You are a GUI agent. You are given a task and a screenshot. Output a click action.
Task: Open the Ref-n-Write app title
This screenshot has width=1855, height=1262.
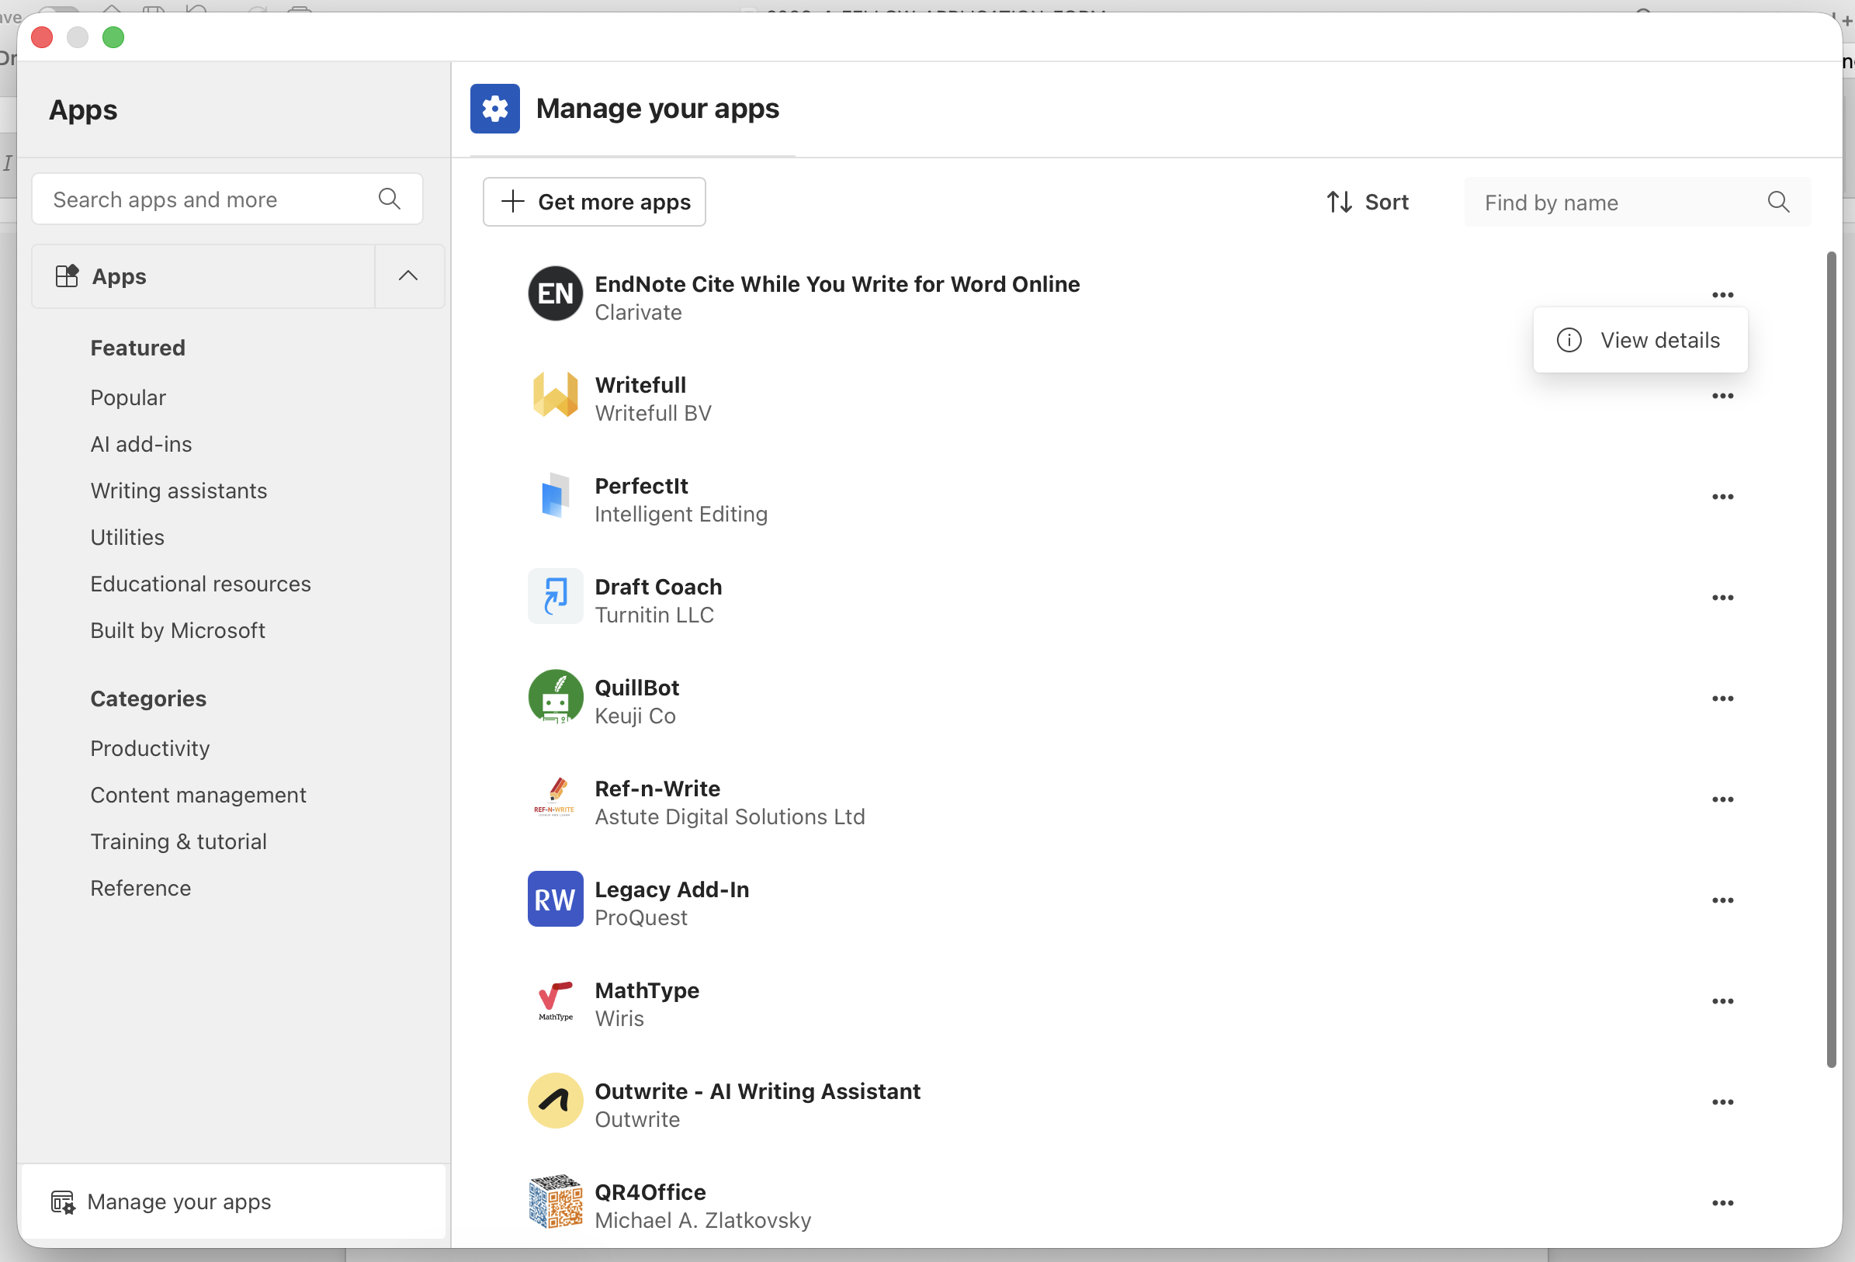point(657,789)
